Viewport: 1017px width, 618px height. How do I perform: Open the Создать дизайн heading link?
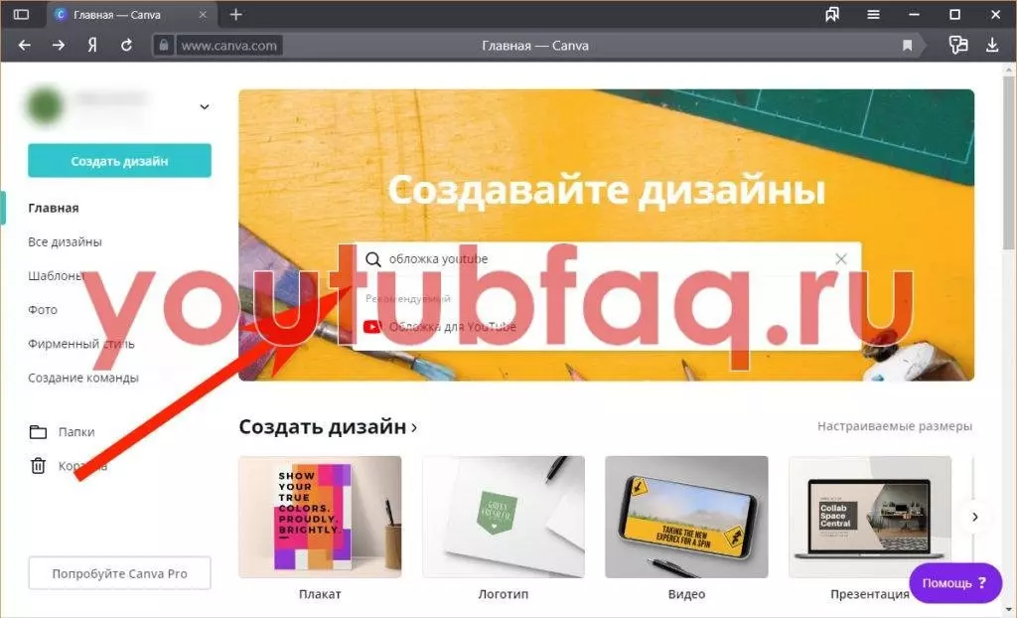click(x=328, y=426)
